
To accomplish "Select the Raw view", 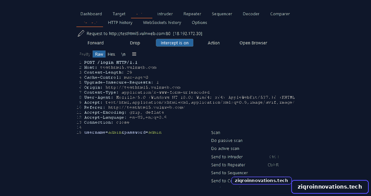I will point(99,54).
